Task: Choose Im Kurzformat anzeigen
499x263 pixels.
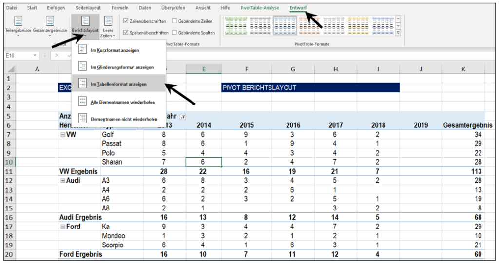Action: point(118,50)
